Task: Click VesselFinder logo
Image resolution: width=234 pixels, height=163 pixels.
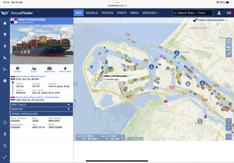Action: (x=17, y=13)
